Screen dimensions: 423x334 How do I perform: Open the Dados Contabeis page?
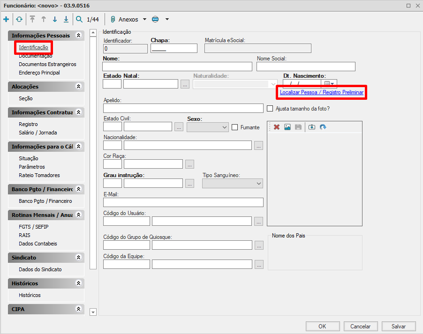point(38,244)
